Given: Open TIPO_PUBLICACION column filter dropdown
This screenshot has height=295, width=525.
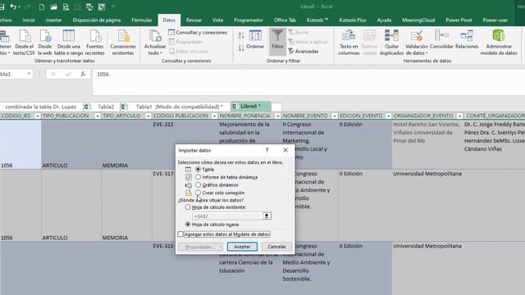Looking at the screenshot, I should (98, 116).
